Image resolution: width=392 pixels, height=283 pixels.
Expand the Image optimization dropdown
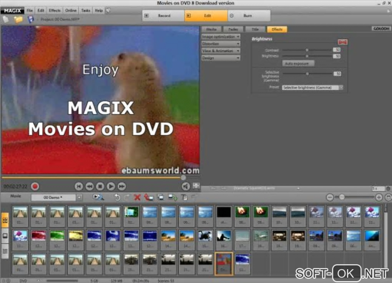[221, 37]
